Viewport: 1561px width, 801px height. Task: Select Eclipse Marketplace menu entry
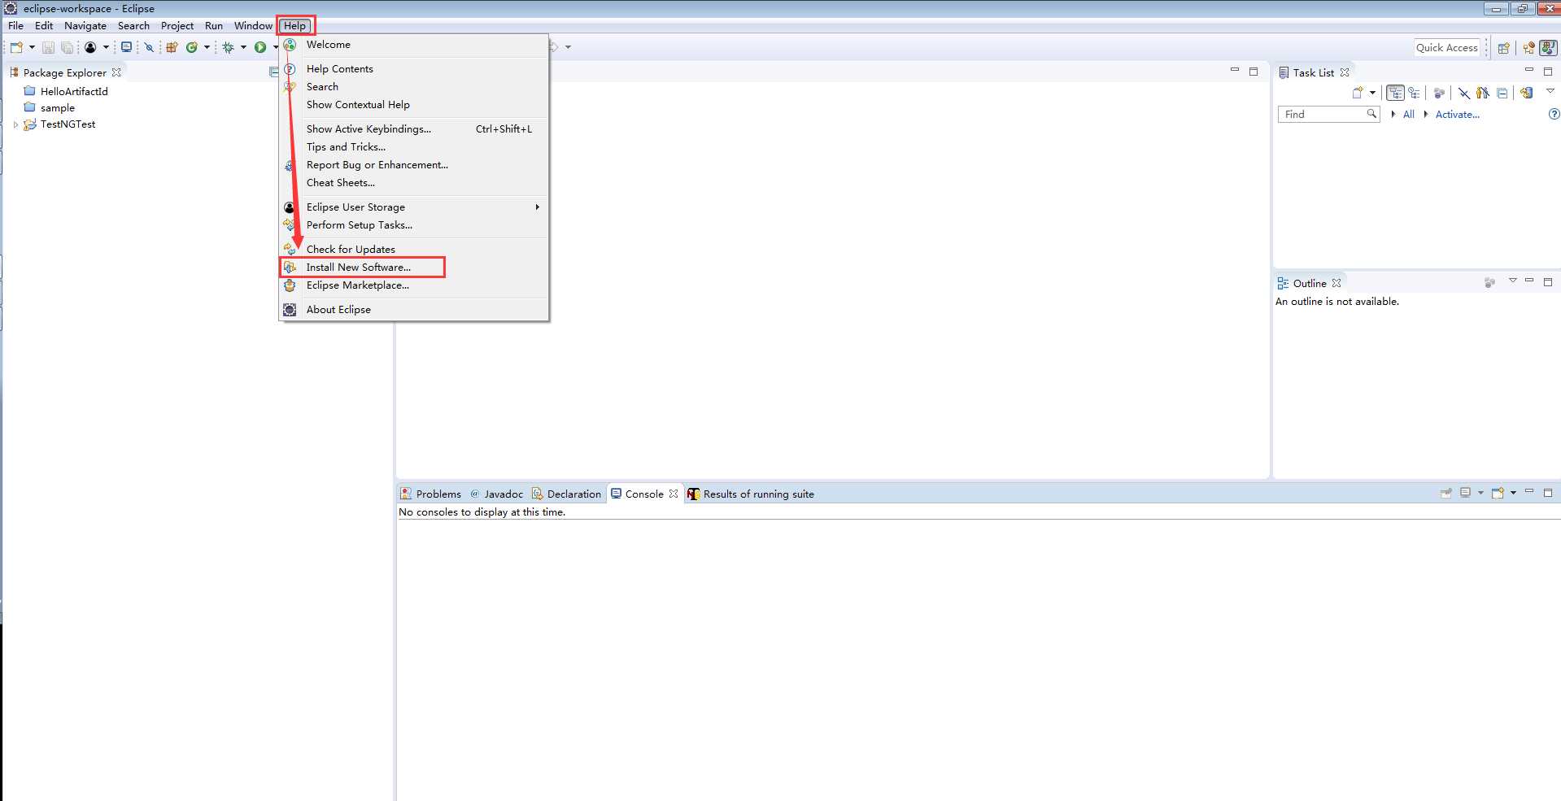tap(415, 285)
